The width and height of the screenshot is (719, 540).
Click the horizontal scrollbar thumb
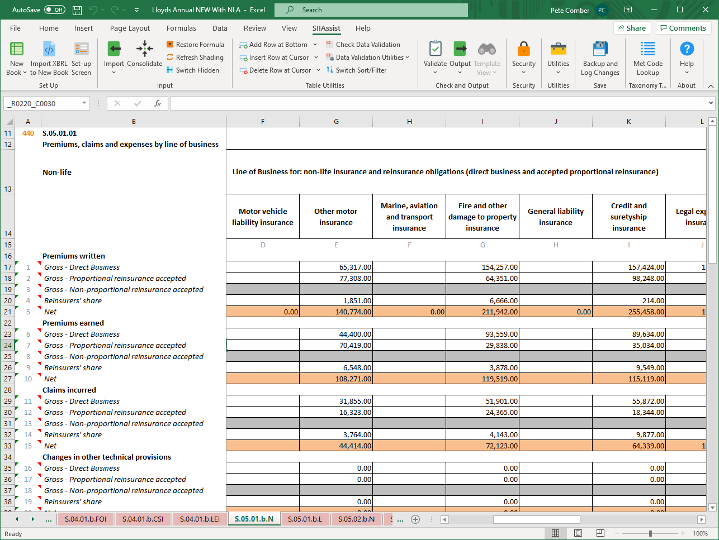pos(536,519)
